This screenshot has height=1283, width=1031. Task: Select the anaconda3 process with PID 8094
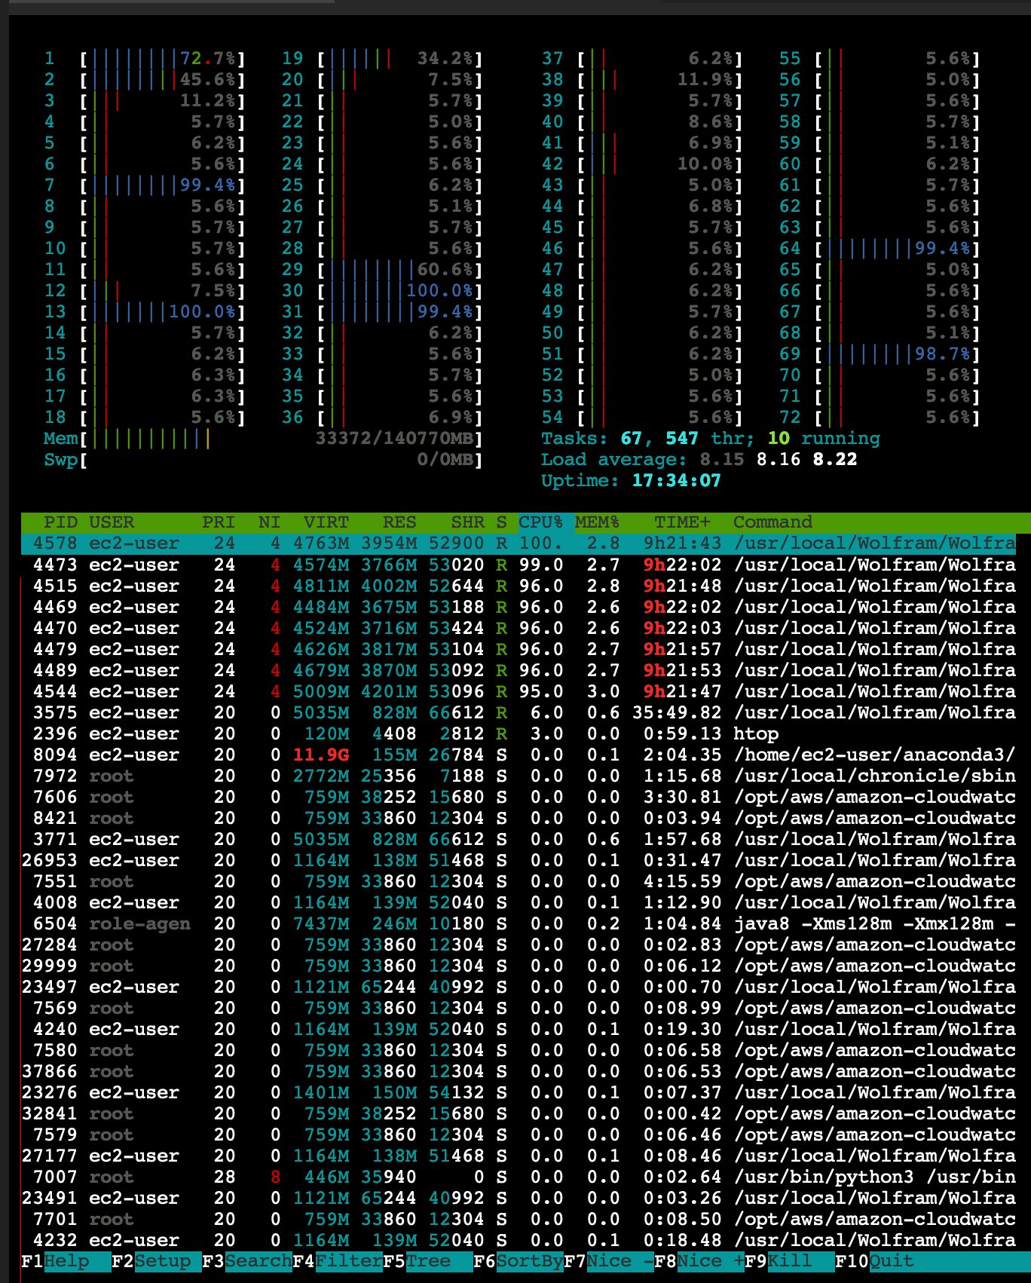(519, 755)
